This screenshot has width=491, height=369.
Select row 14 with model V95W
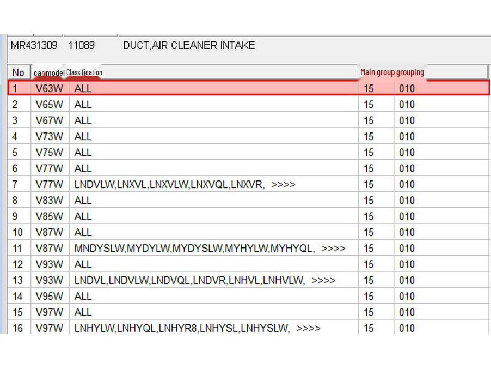[49, 297]
